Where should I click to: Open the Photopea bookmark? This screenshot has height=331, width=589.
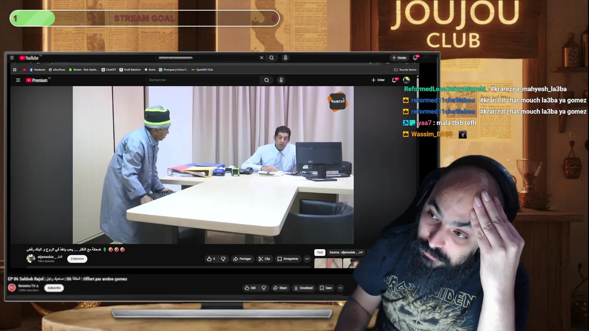(173, 69)
